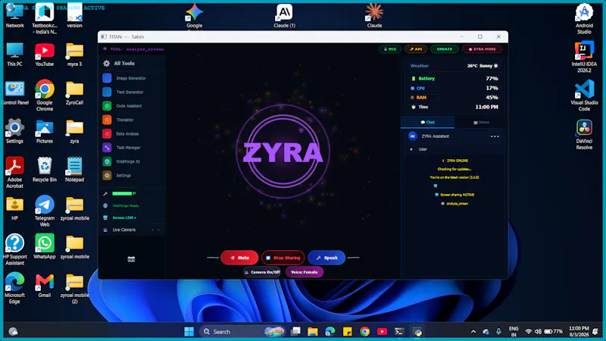Open the Windows Start menu

point(189,332)
